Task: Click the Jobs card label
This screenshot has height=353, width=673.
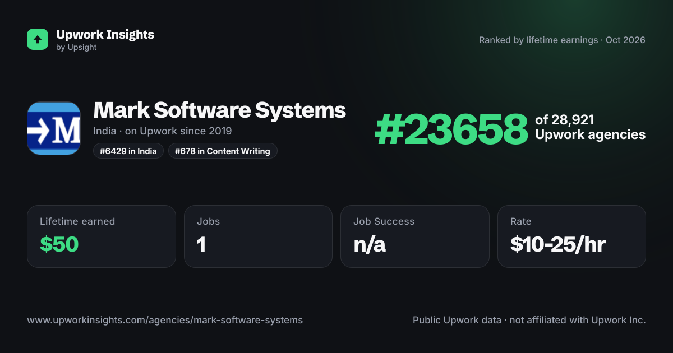Action: (208, 221)
